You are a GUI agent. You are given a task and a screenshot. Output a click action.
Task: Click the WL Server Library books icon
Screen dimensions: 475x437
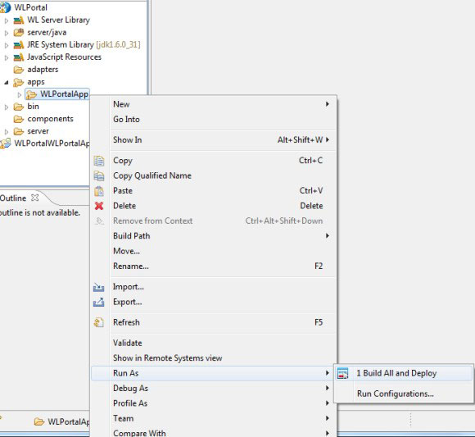tap(19, 20)
